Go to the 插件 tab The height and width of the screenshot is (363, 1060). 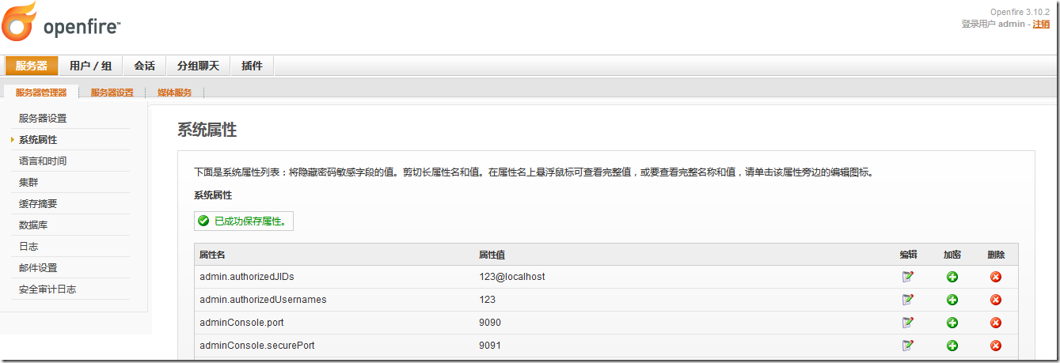click(x=252, y=66)
